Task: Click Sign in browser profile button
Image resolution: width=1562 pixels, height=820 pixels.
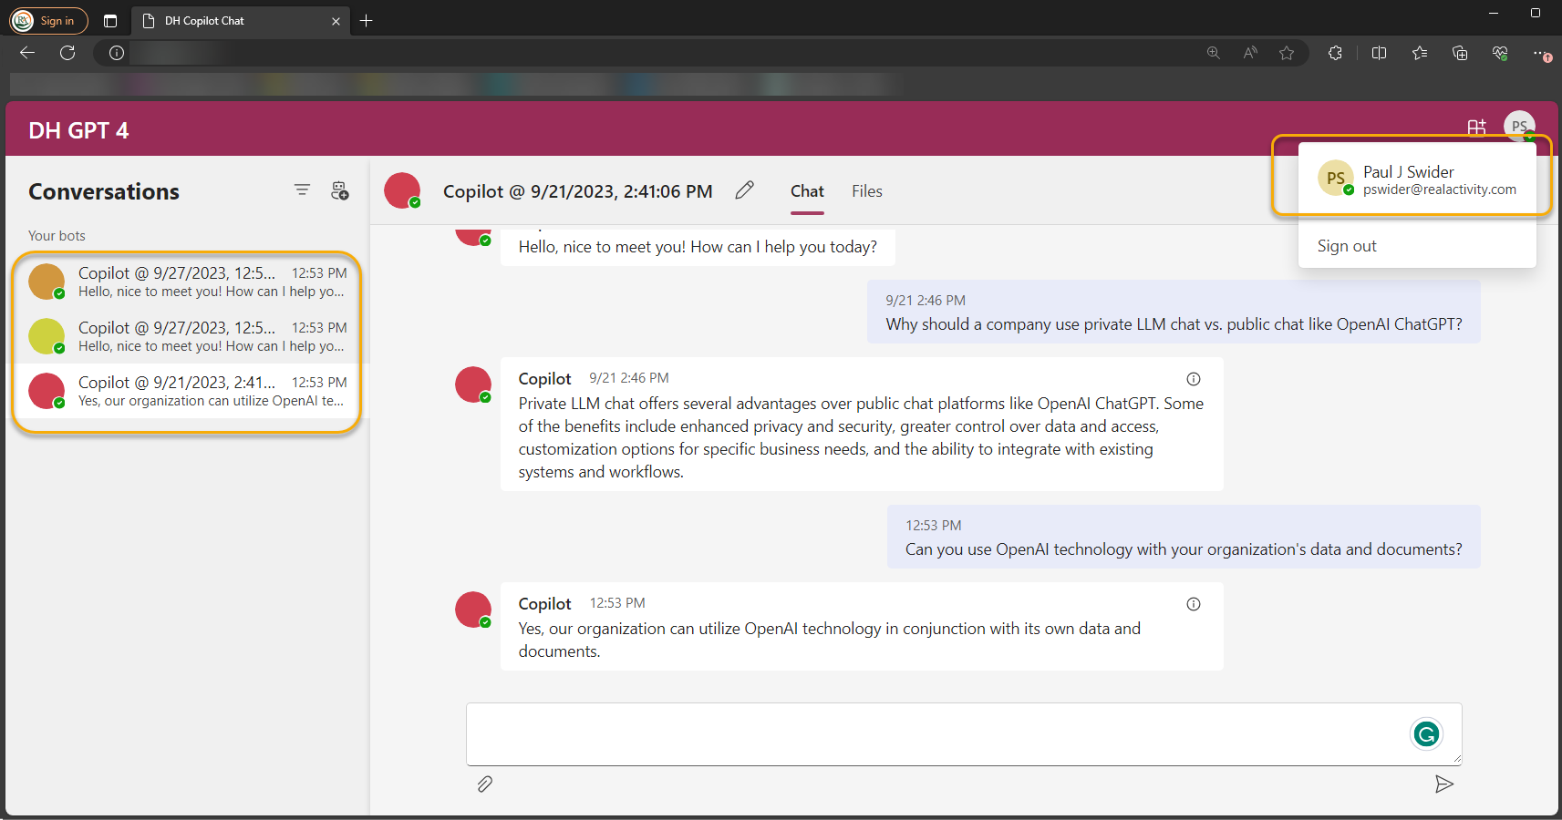Action: pos(48,20)
